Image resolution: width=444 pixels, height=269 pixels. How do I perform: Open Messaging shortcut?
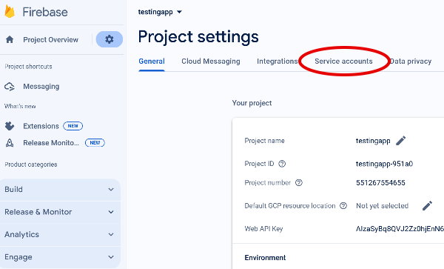pos(41,87)
